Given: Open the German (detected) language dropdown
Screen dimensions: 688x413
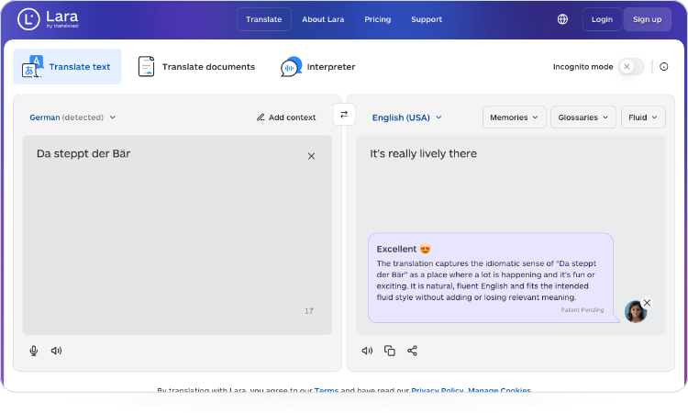Looking at the screenshot, I should tap(72, 117).
